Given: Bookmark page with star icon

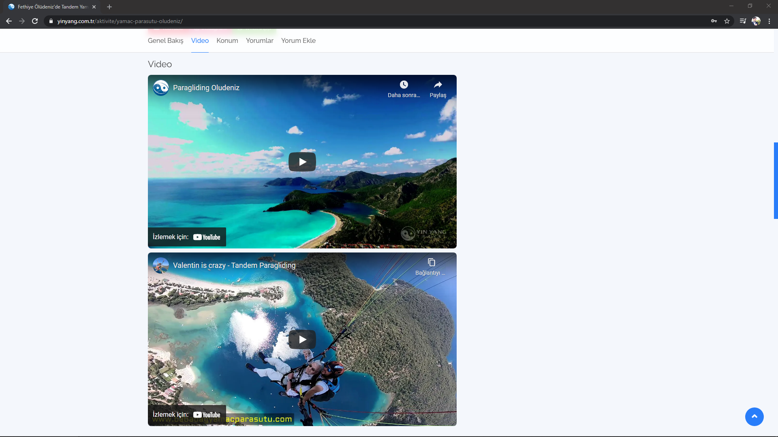Looking at the screenshot, I should 727,21.
